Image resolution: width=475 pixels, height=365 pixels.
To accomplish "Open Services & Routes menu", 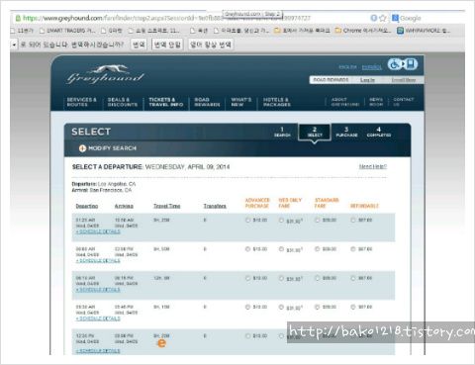I will click(x=81, y=102).
